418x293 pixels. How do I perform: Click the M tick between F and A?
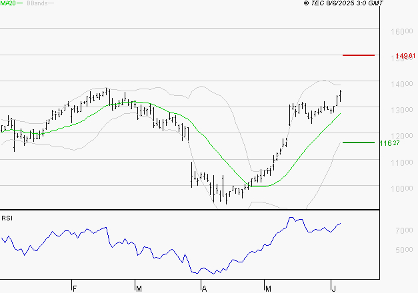pyautogui.click(x=139, y=288)
